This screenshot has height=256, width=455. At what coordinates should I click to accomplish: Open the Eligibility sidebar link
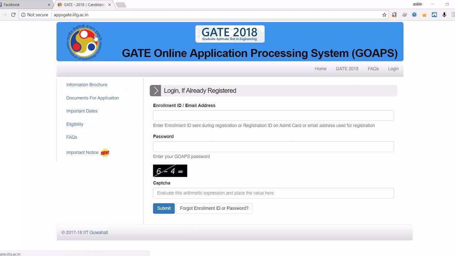click(75, 124)
